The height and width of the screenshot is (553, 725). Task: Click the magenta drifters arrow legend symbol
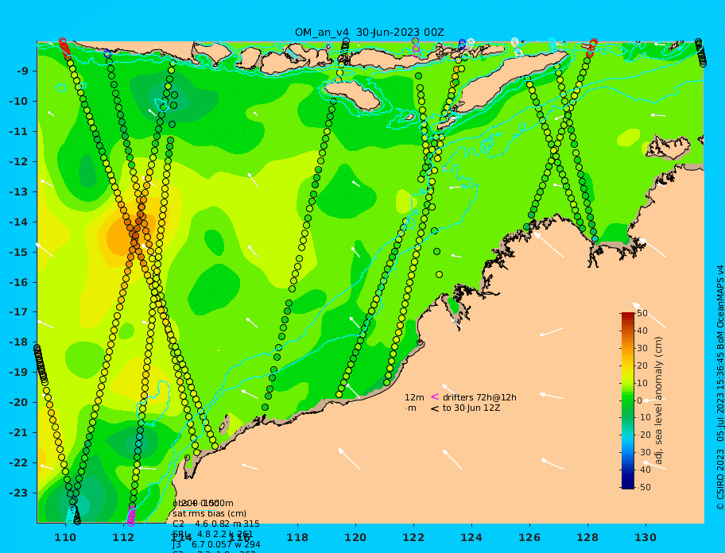tap(435, 396)
